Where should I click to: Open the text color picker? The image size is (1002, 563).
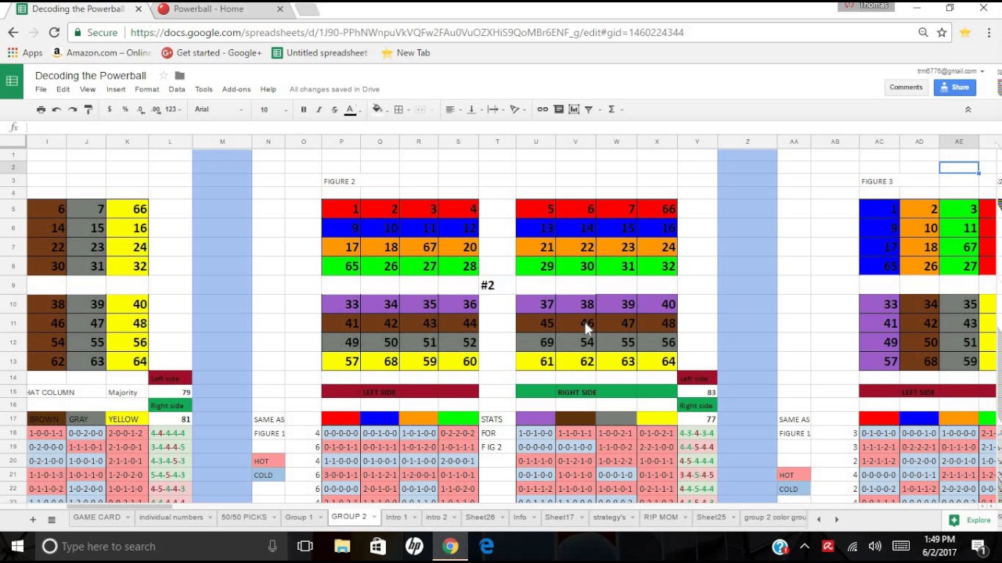[x=350, y=109]
